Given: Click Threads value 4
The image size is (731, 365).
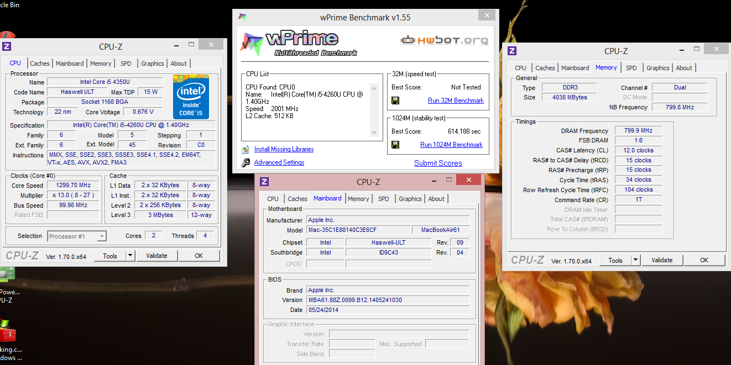Looking at the screenshot, I should 205,235.
